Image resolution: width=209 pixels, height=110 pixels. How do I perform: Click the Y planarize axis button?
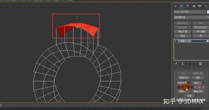click(199, 87)
